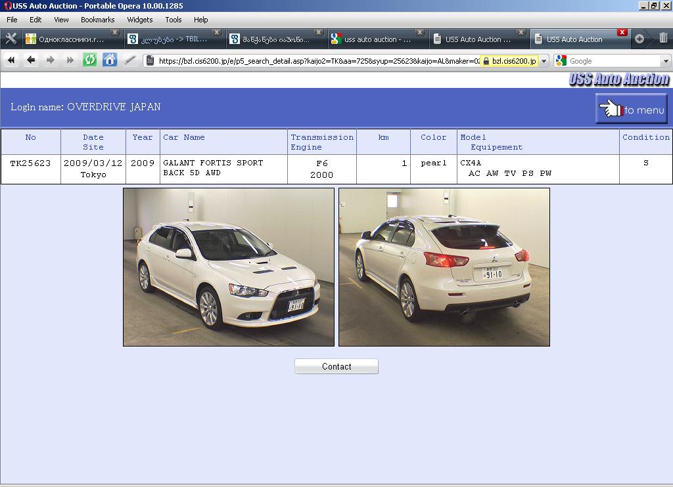Click the Forward arrow button

click(51, 60)
